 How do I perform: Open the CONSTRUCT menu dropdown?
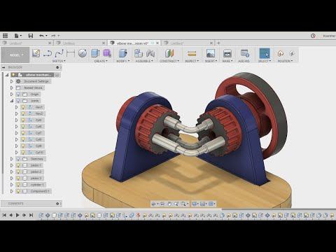tap(169, 61)
